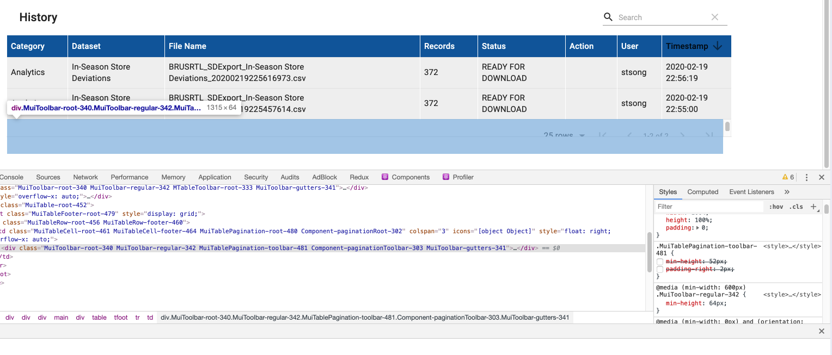Switch to the Event Listeners sidebar tab

pyautogui.click(x=751, y=192)
